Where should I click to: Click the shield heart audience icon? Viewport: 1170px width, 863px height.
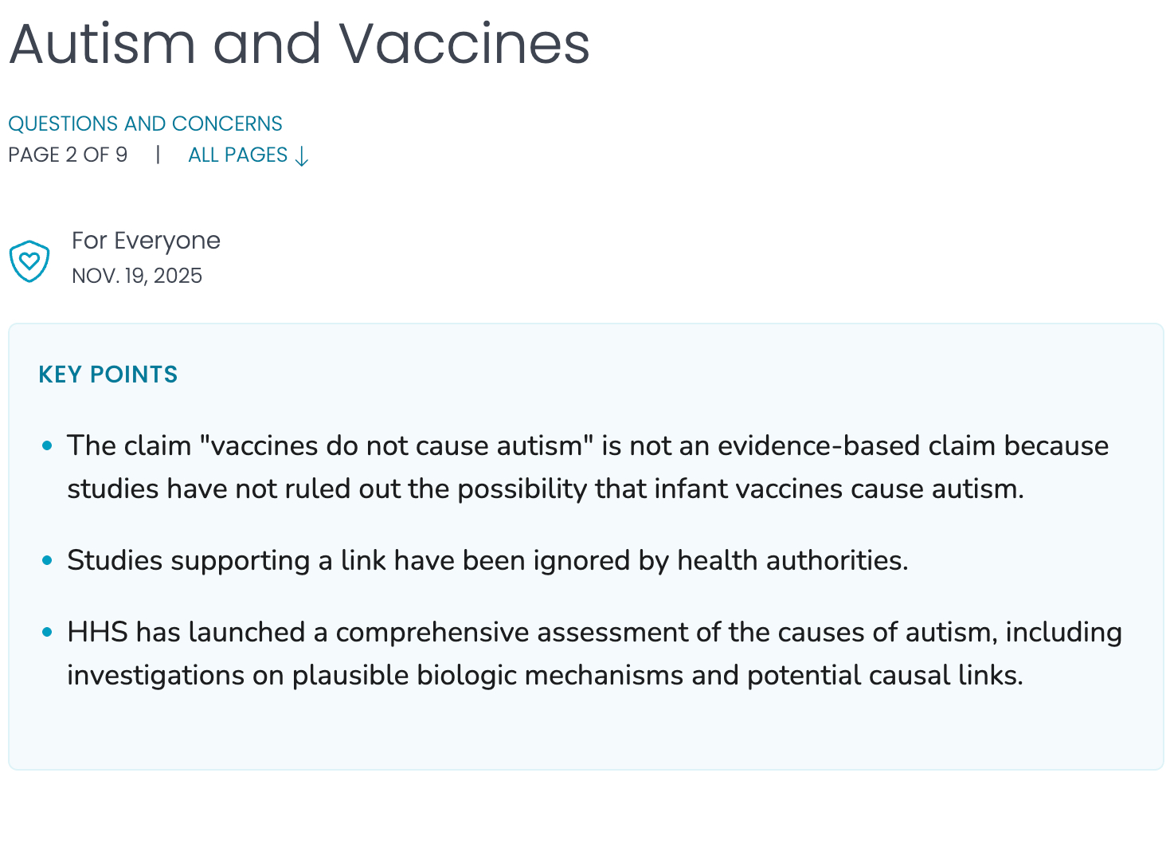[x=29, y=261]
